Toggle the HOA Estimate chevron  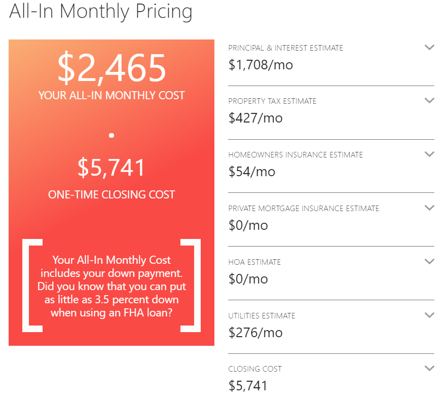tap(429, 261)
